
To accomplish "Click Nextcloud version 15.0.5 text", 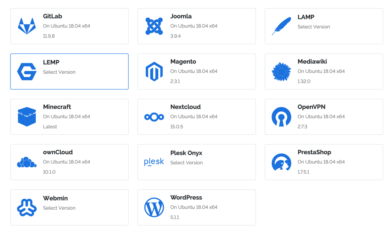I will (176, 127).
